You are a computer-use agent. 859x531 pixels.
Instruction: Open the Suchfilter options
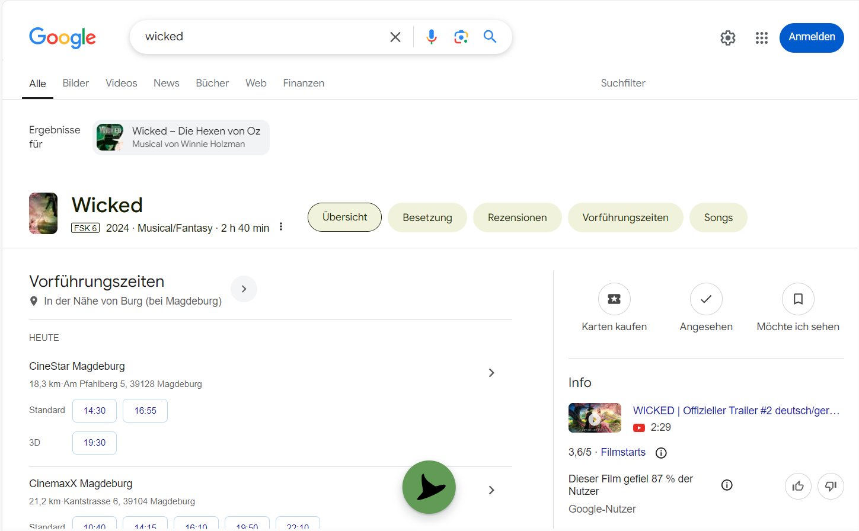[x=623, y=83]
